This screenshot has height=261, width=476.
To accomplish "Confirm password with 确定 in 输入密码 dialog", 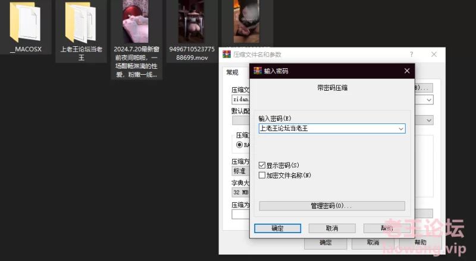I will 277,228.
